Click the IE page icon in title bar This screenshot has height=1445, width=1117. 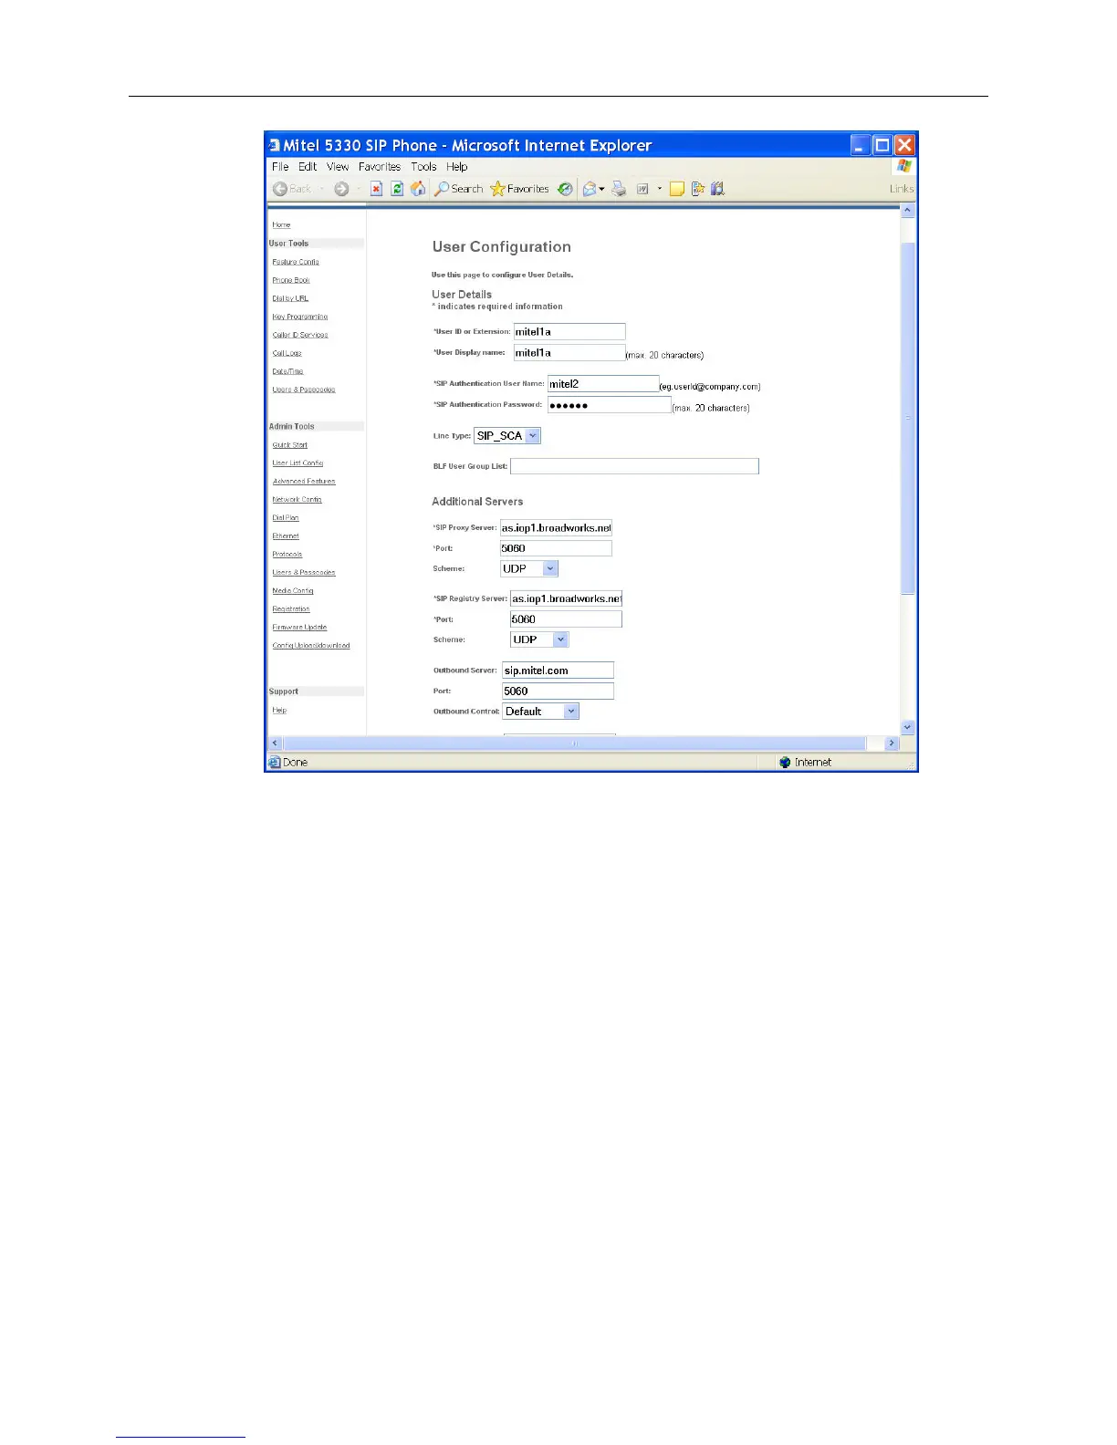tap(274, 145)
